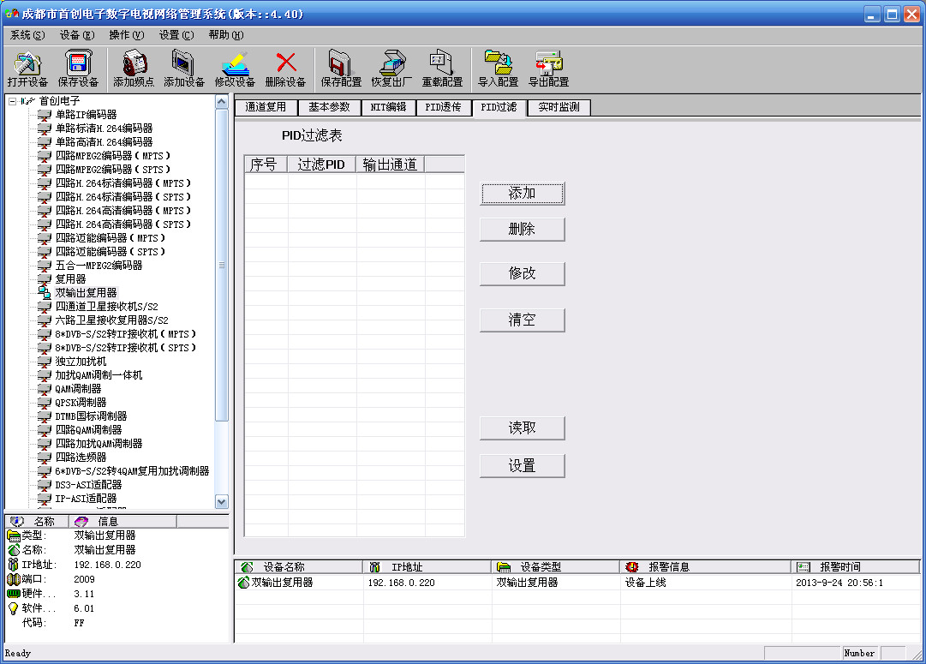Click the 报警信息 column header icon

[x=632, y=567]
